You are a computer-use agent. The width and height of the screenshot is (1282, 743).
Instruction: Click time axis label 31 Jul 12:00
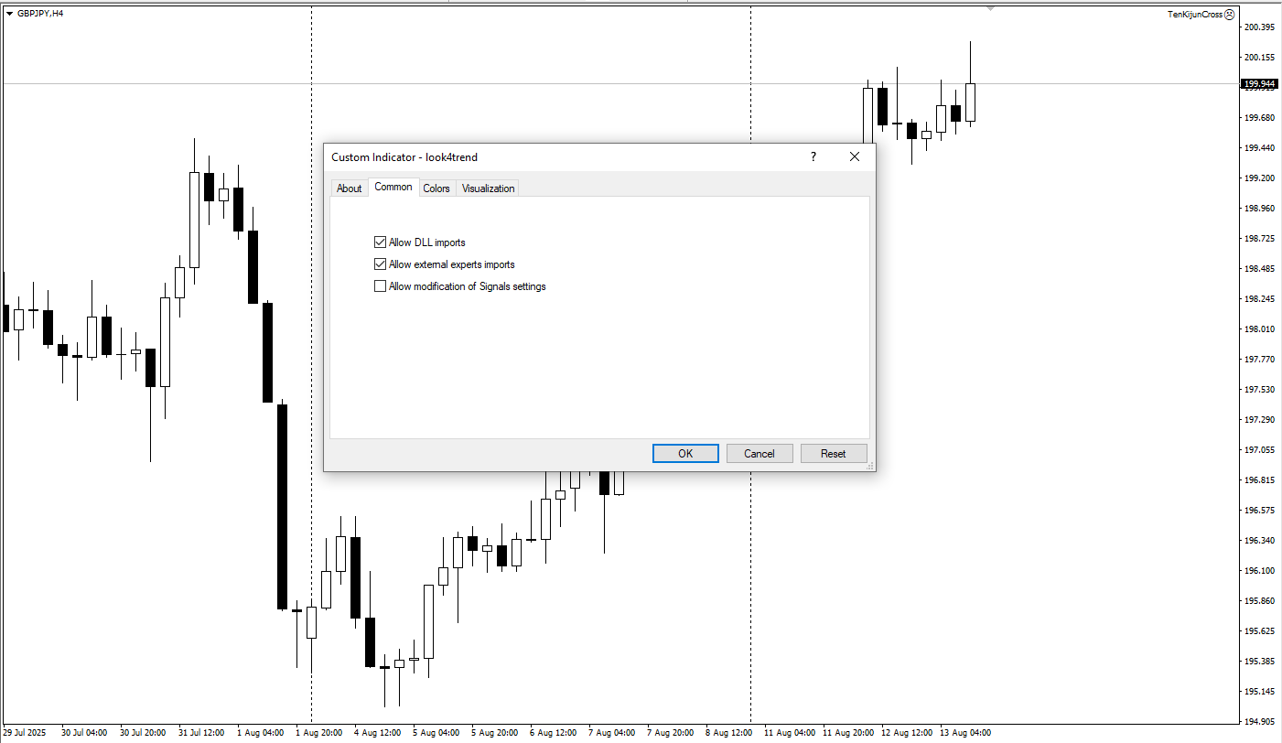[x=201, y=733]
